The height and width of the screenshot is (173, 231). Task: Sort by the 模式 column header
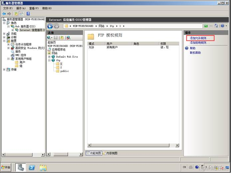96,44
